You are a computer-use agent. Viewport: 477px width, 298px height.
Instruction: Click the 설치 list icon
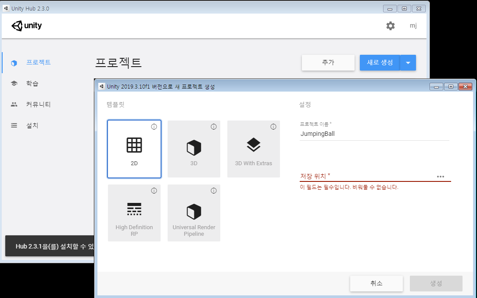(14, 125)
